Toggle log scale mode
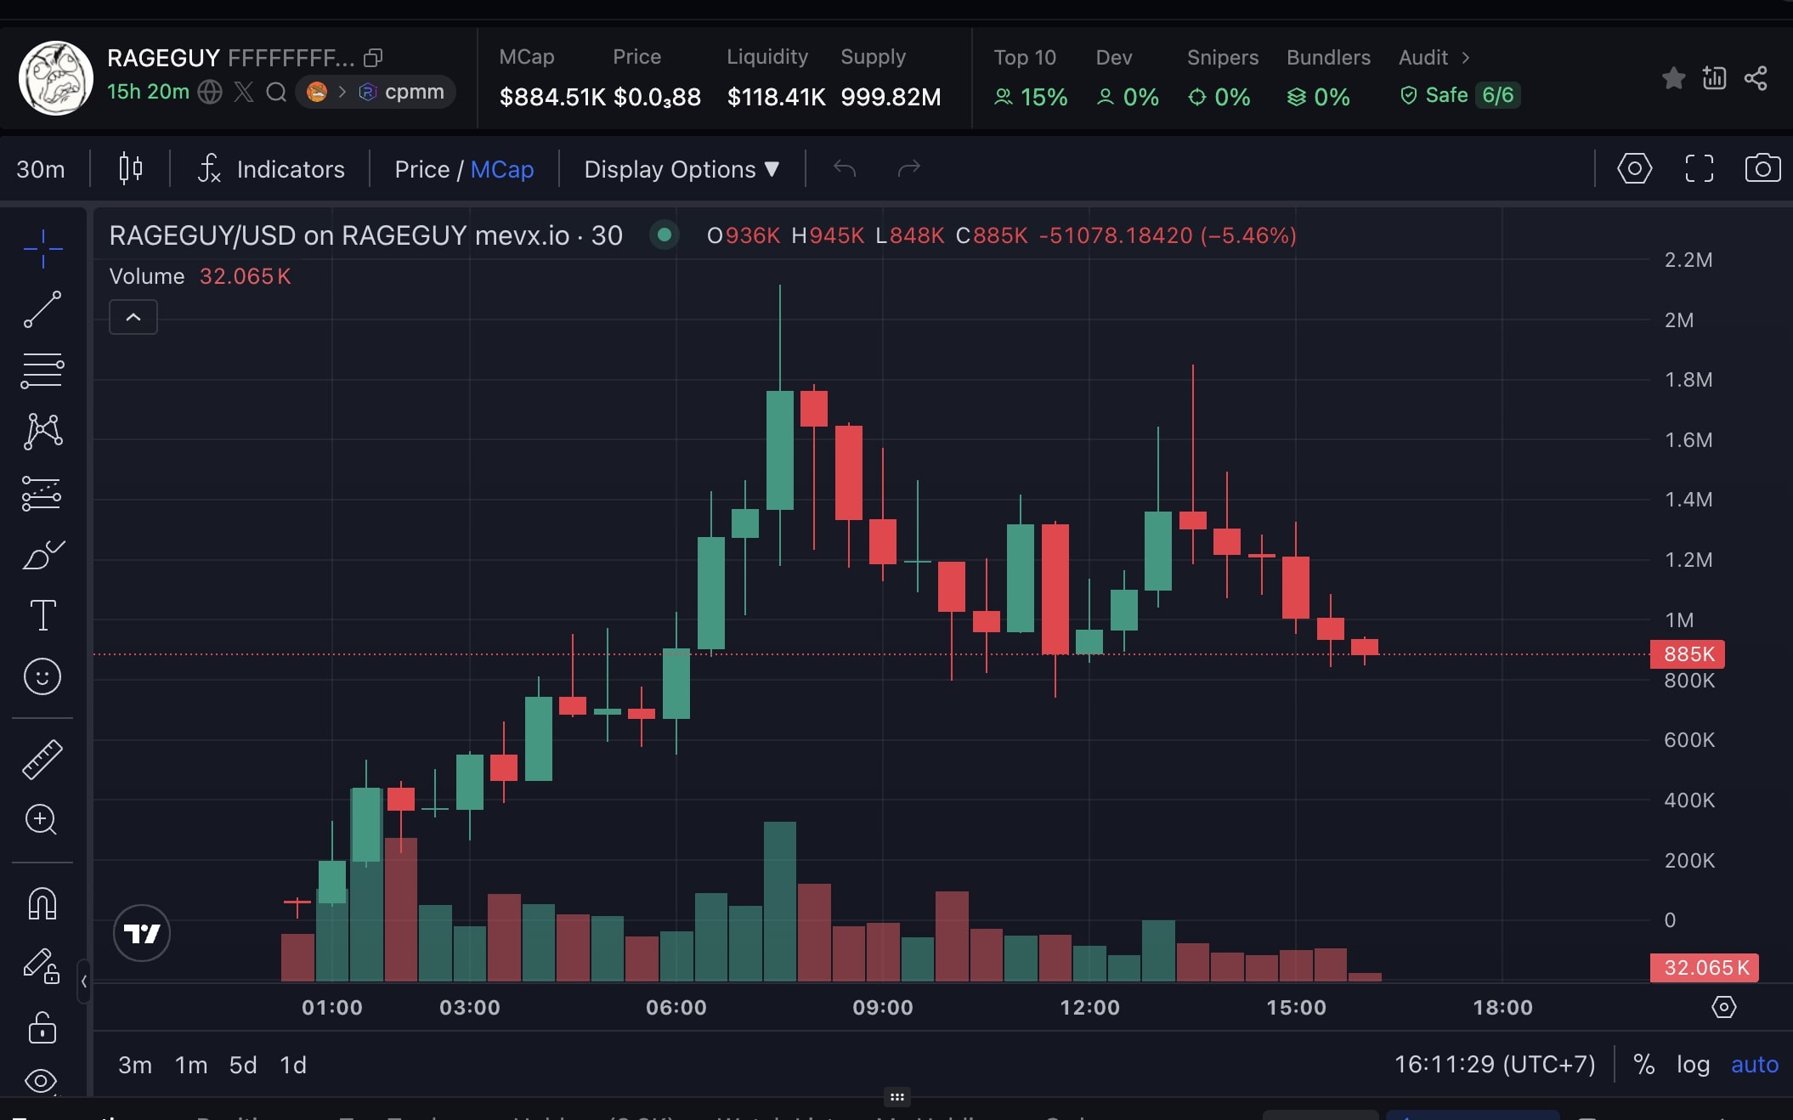This screenshot has width=1793, height=1120. [x=1693, y=1064]
